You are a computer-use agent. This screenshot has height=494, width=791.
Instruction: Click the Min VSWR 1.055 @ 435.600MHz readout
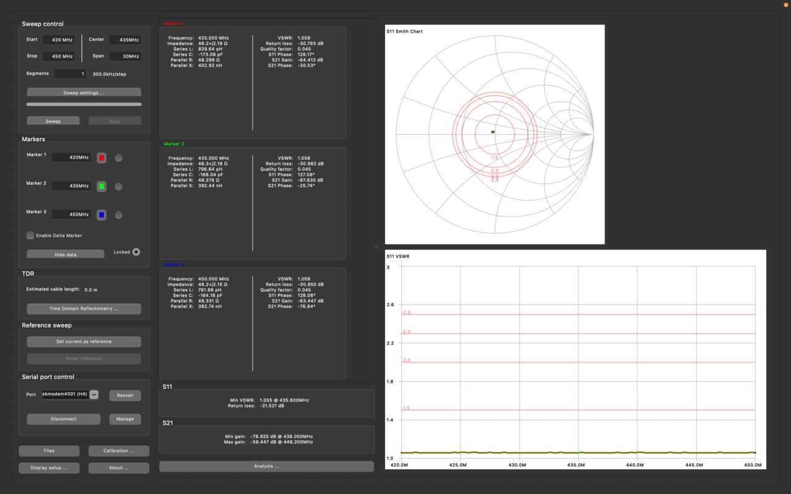point(284,400)
